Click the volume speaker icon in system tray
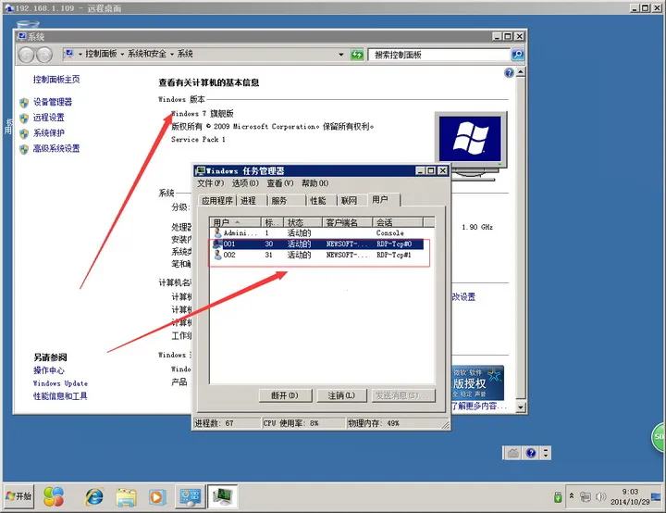This screenshot has height=513, width=666. [x=601, y=497]
